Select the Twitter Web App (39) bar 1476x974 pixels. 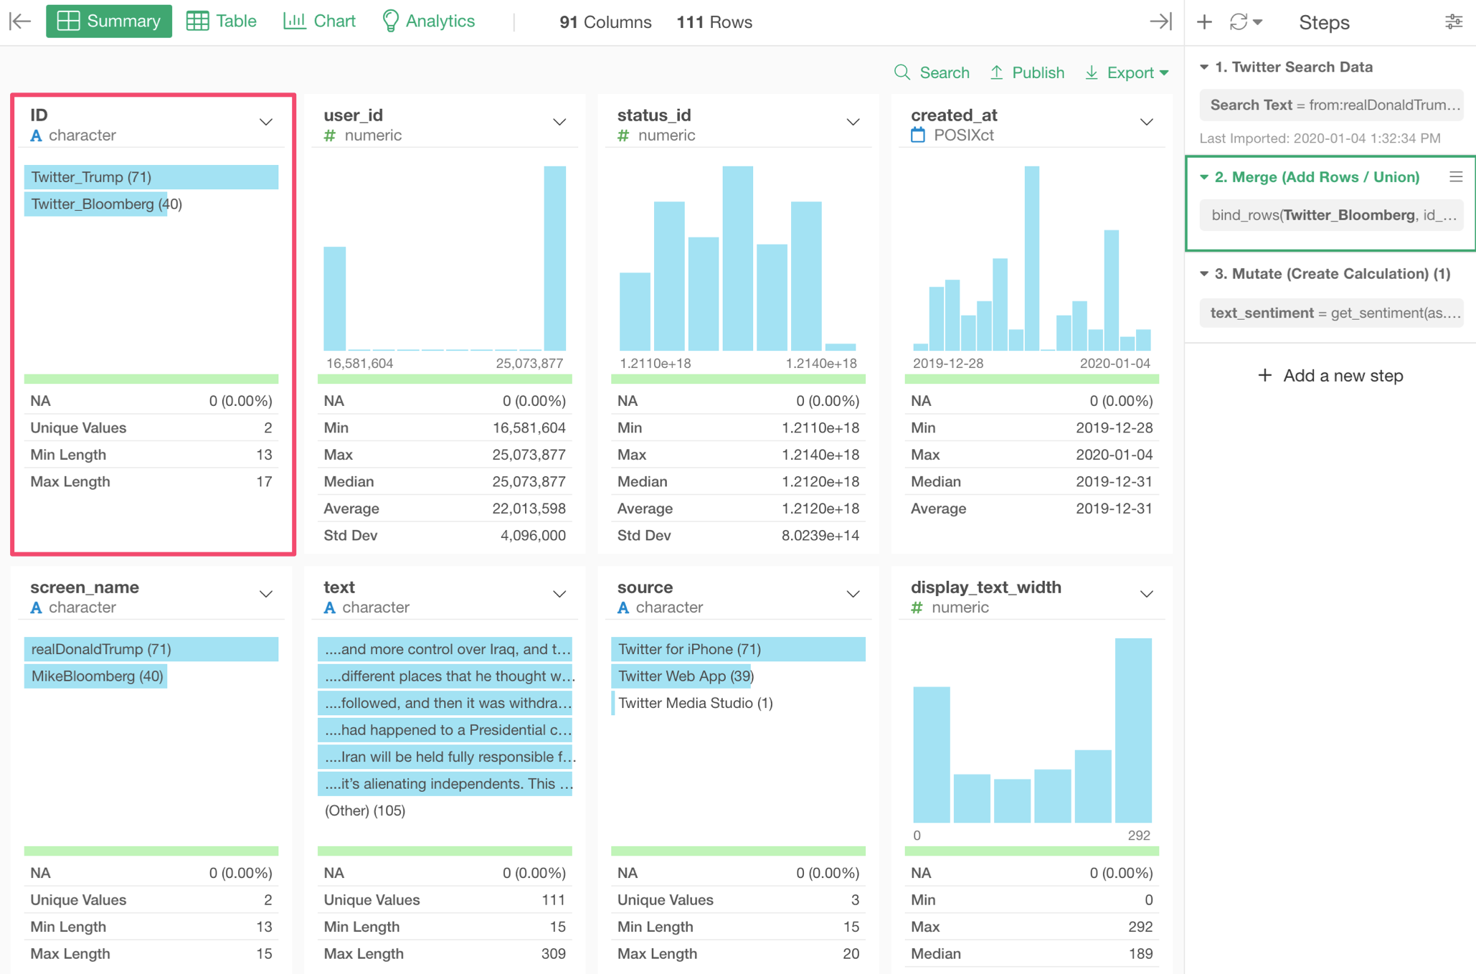point(681,676)
